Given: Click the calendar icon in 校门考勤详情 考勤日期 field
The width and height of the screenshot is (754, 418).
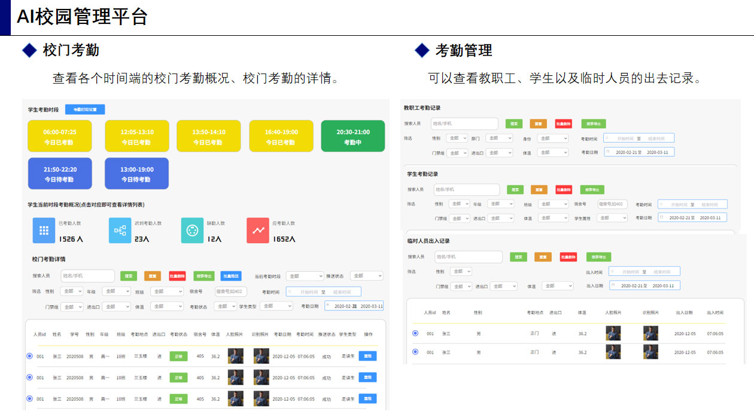Looking at the screenshot, I should click(x=329, y=306).
